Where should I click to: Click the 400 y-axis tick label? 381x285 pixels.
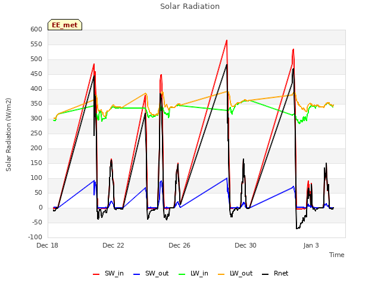pos(36,88)
